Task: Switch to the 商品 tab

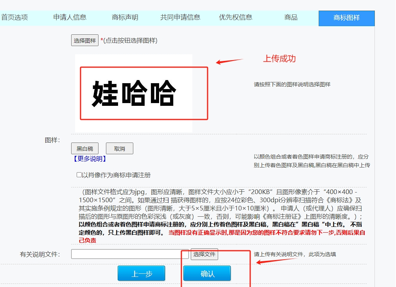Action: click(291, 18)
